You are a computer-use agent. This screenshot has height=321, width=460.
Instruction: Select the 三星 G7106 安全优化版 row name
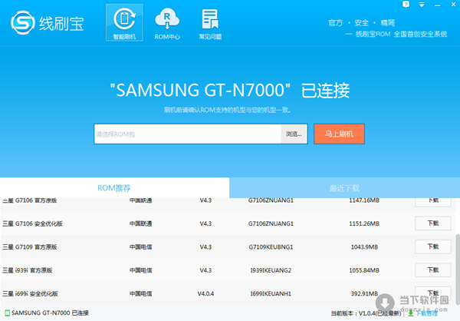coord(32,223)
